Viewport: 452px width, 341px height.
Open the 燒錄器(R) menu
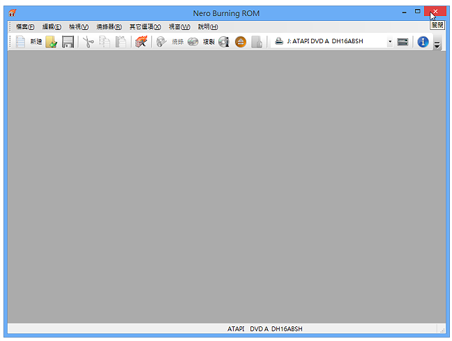109,26
